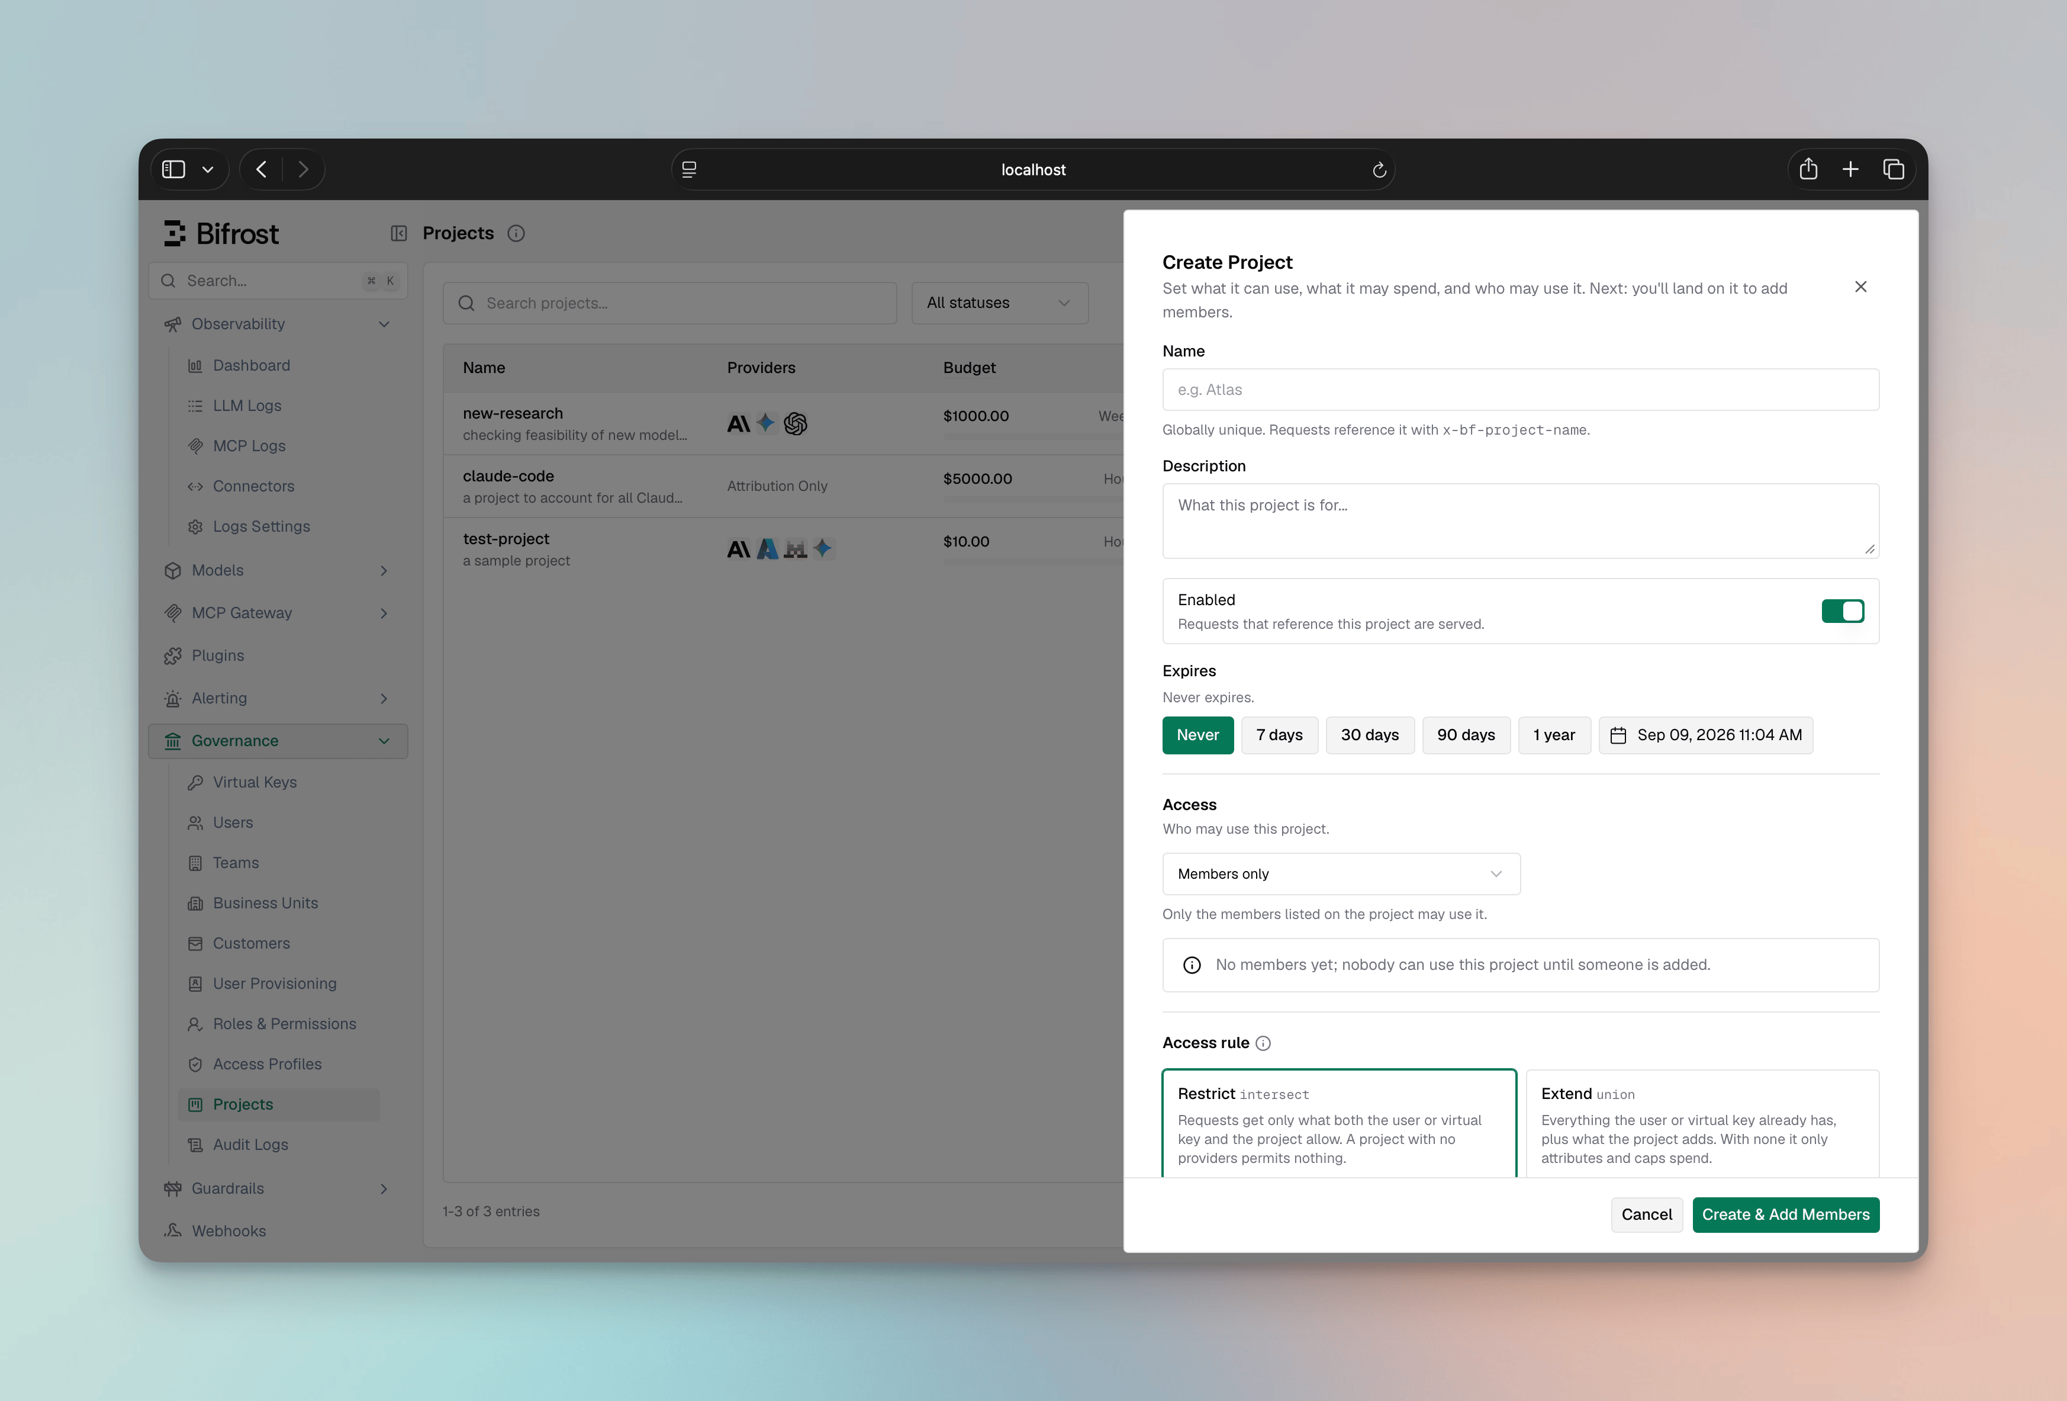Focus the sidebar Search box

point(278,280)
